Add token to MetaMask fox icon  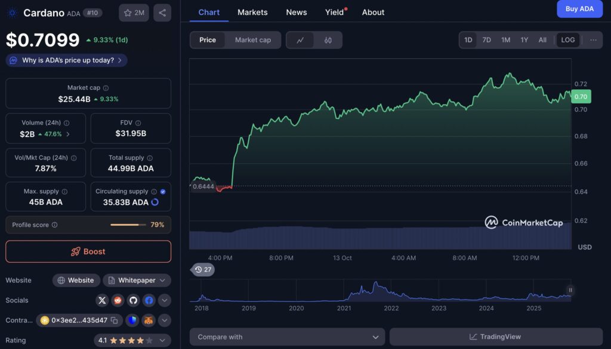click(149, 320)
